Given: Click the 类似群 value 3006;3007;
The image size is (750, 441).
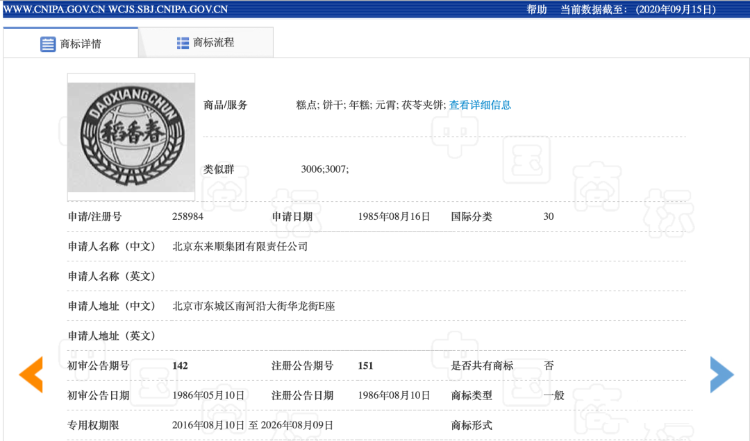Looking at the screenshot, I should point(324,169).
